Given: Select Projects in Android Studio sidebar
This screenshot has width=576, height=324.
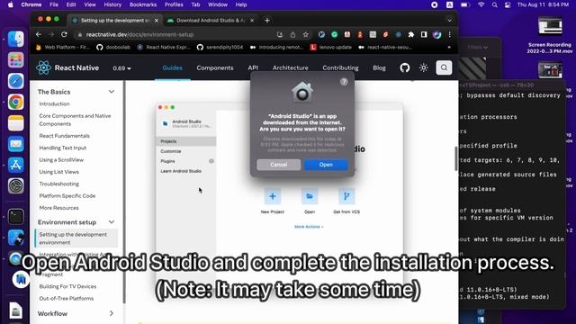Looking at the screenshot, I should point(186,141).
